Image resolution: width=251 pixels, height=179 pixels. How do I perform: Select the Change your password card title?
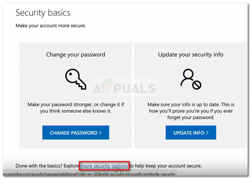tap(75, 54)
